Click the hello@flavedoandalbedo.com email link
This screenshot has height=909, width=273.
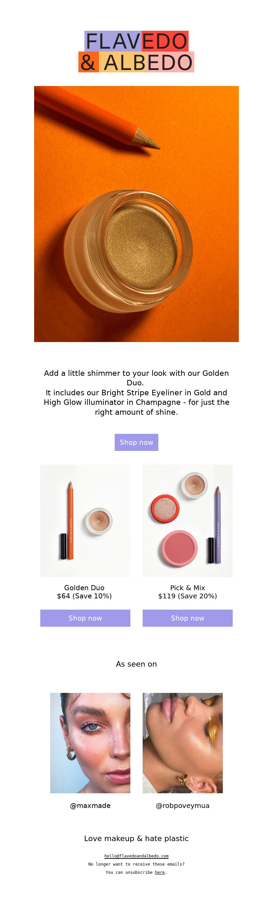point(136,856)
